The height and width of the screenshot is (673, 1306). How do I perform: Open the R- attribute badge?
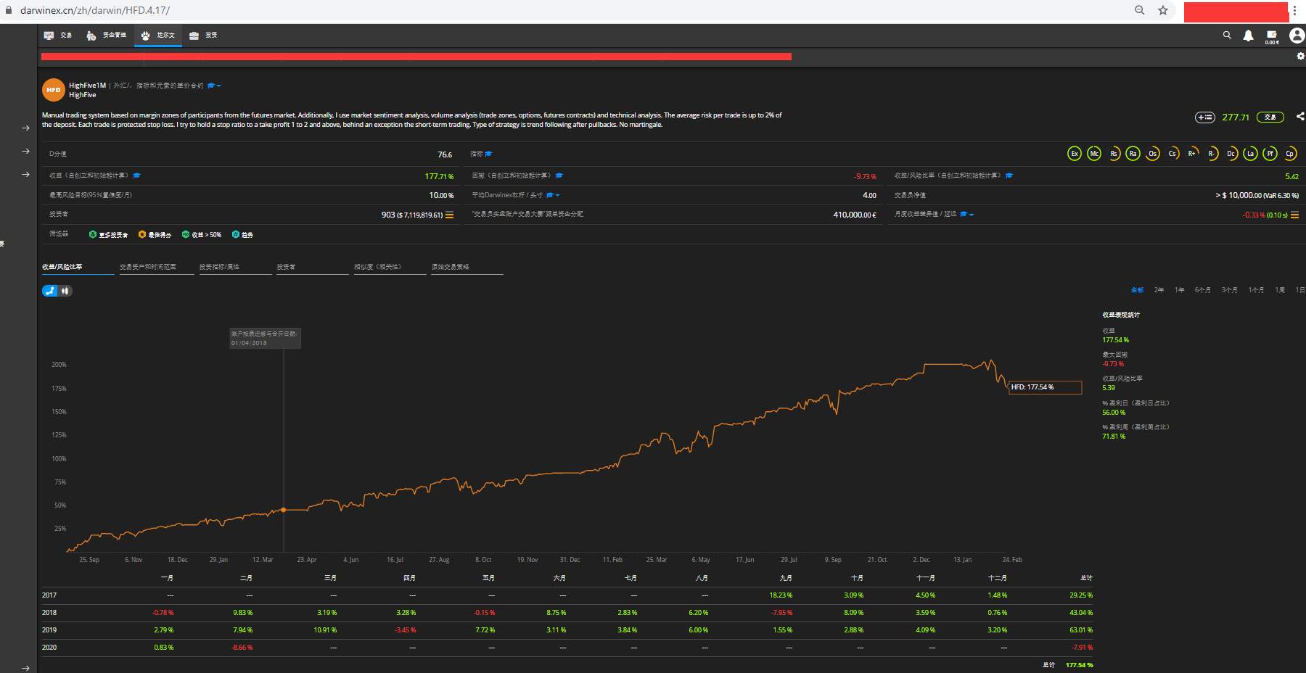coord(1212,153)
